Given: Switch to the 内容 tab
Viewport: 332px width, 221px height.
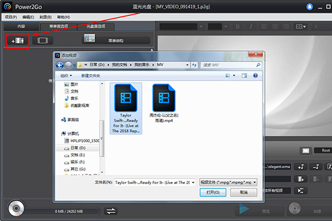Looking at the screenshot, I should [21, 26].
